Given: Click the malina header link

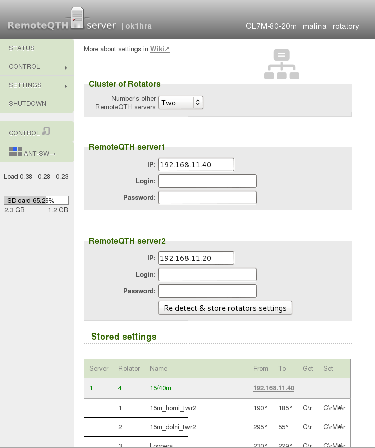Looking at the screenshot, I should click(x=314, y=26).
